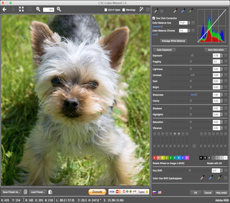Screen dimensions: 230x203
Task: Click the fit-to-screen expand icon
Action: click(x=21, y=9)
